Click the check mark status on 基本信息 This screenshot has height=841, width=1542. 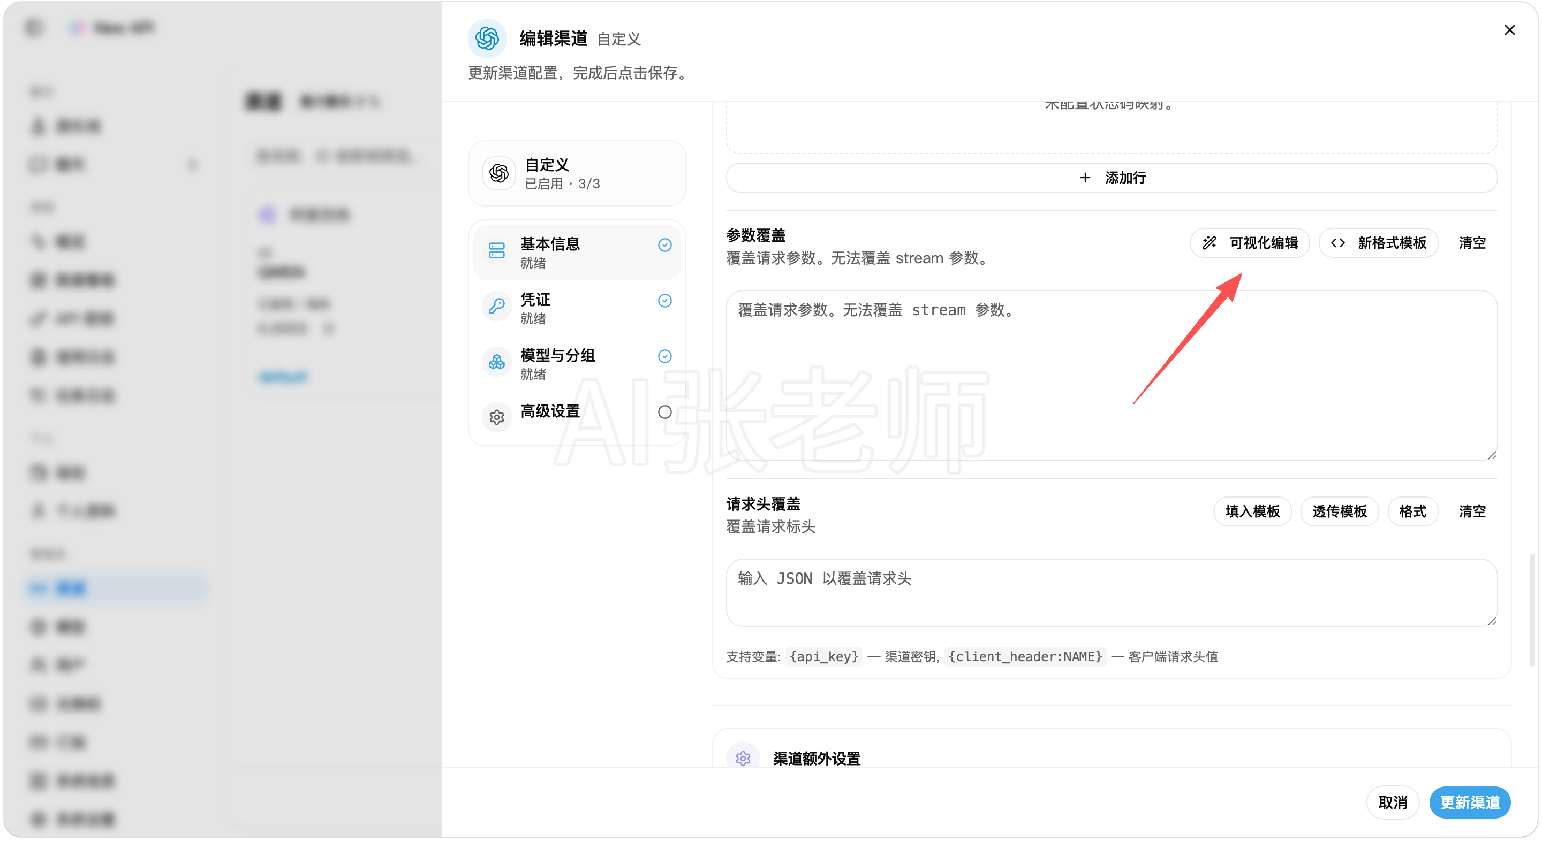[664, 245]
